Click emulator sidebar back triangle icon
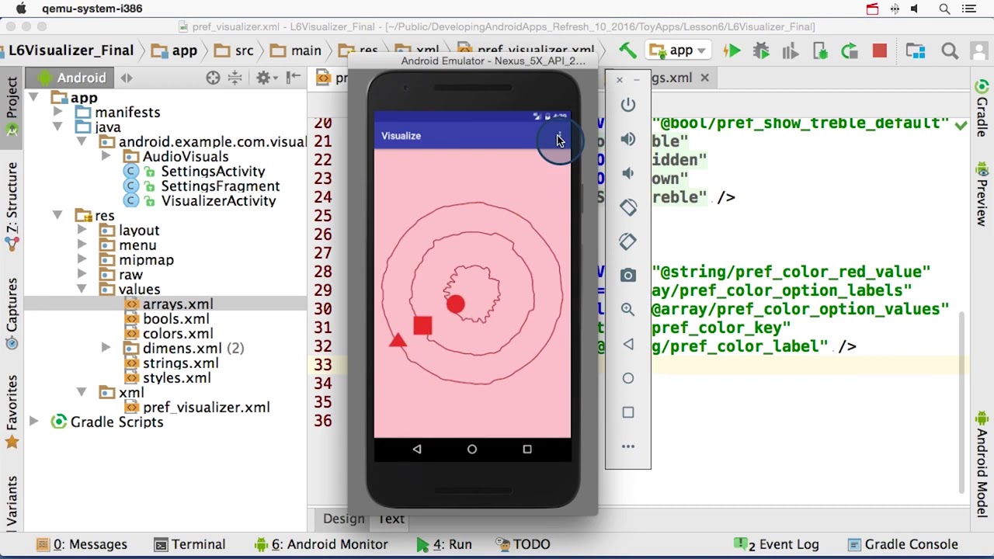Screen dimensions: 994x559 coord(627,344)
